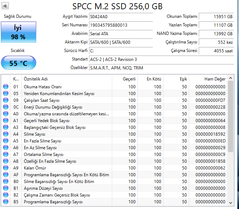
Task: Click status orb for Çalışılan Saat Sayısı
Action: [6, 100]
